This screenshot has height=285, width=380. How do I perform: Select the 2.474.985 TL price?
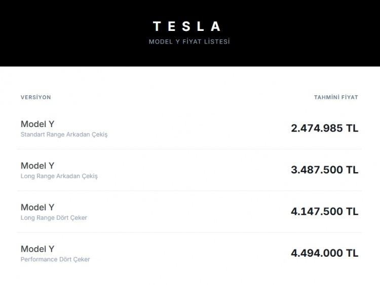pyautogui.click(x=324, y=128)
